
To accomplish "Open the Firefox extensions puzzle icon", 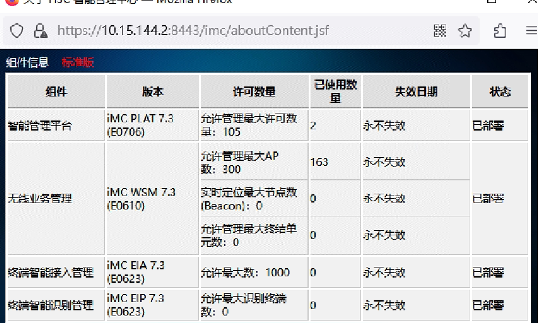I will (500, 31).
